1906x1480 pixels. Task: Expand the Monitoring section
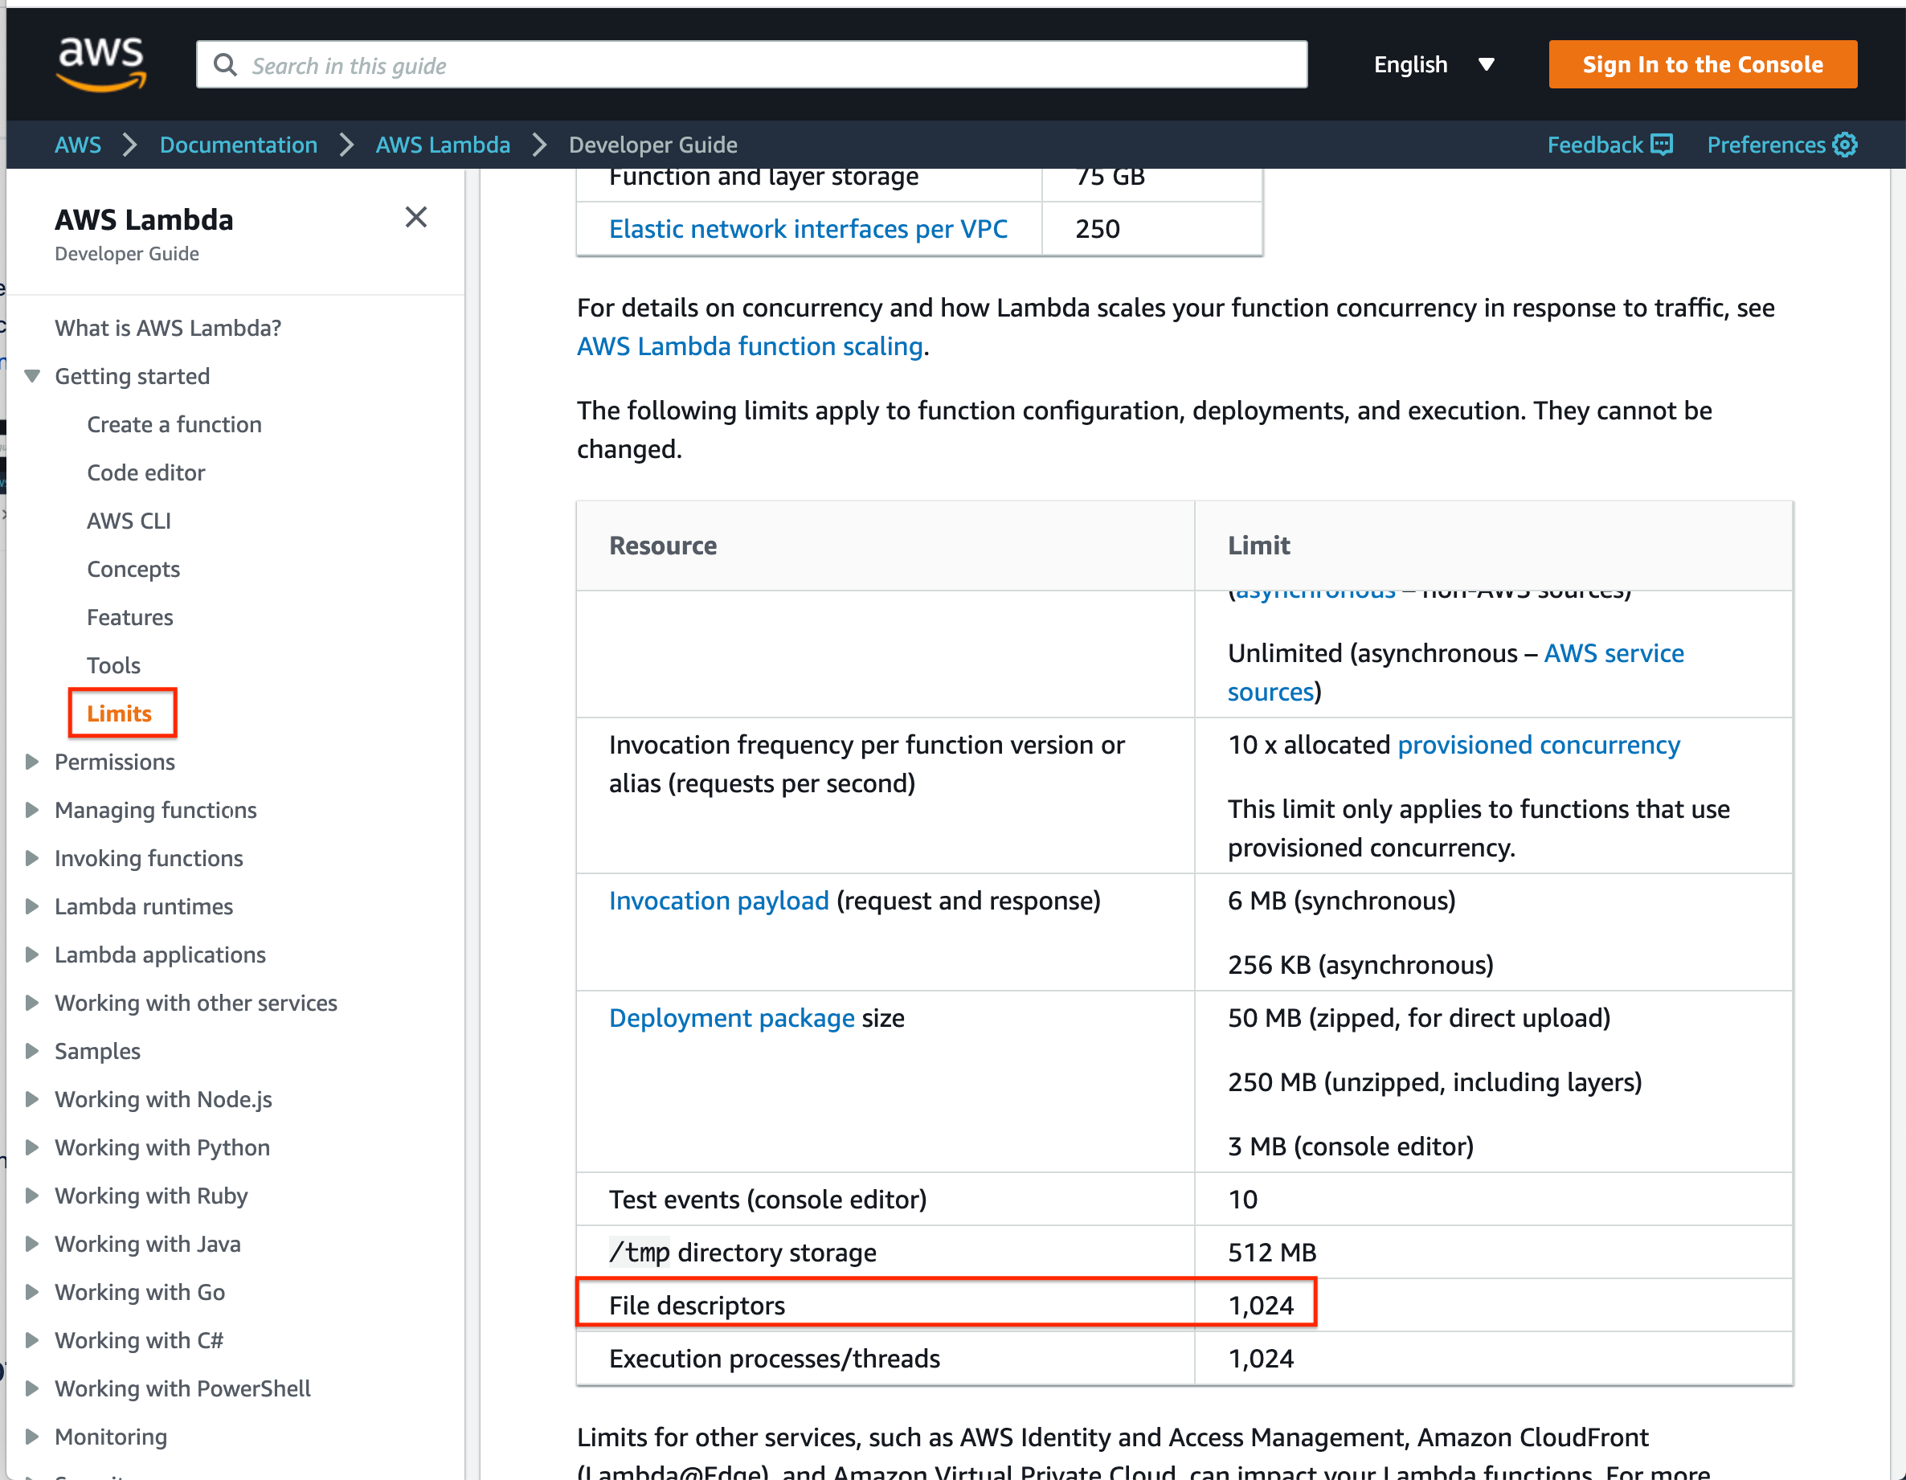click(32, 1437)
